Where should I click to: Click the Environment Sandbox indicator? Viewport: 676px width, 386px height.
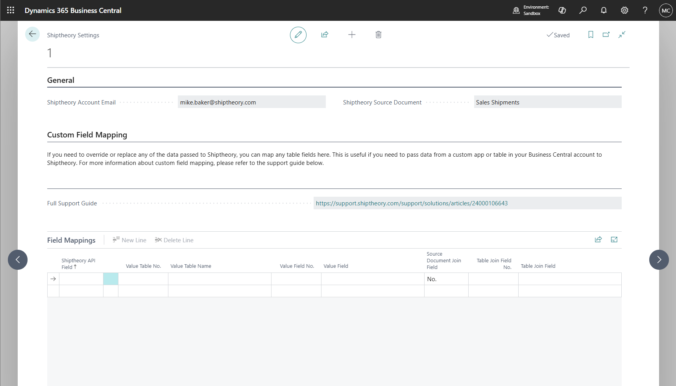[531, 10]
